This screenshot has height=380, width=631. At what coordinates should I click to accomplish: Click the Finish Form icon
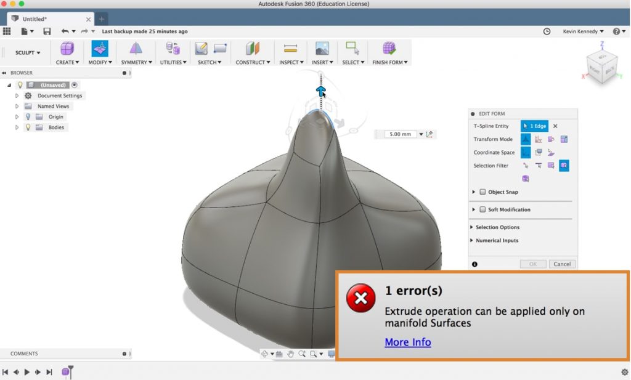point(389,49)
